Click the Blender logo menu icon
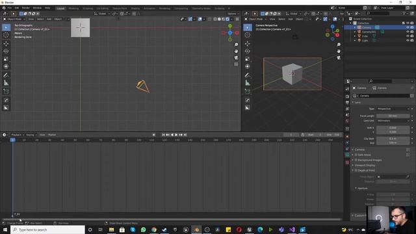Viewport: 416px width, 234px height. (4, 8)
